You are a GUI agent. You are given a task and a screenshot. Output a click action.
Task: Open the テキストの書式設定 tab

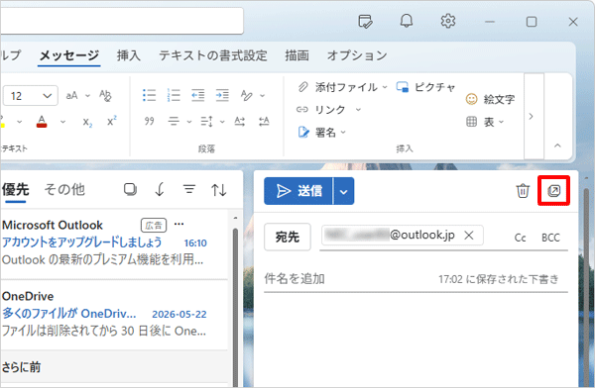coord(213,55)
